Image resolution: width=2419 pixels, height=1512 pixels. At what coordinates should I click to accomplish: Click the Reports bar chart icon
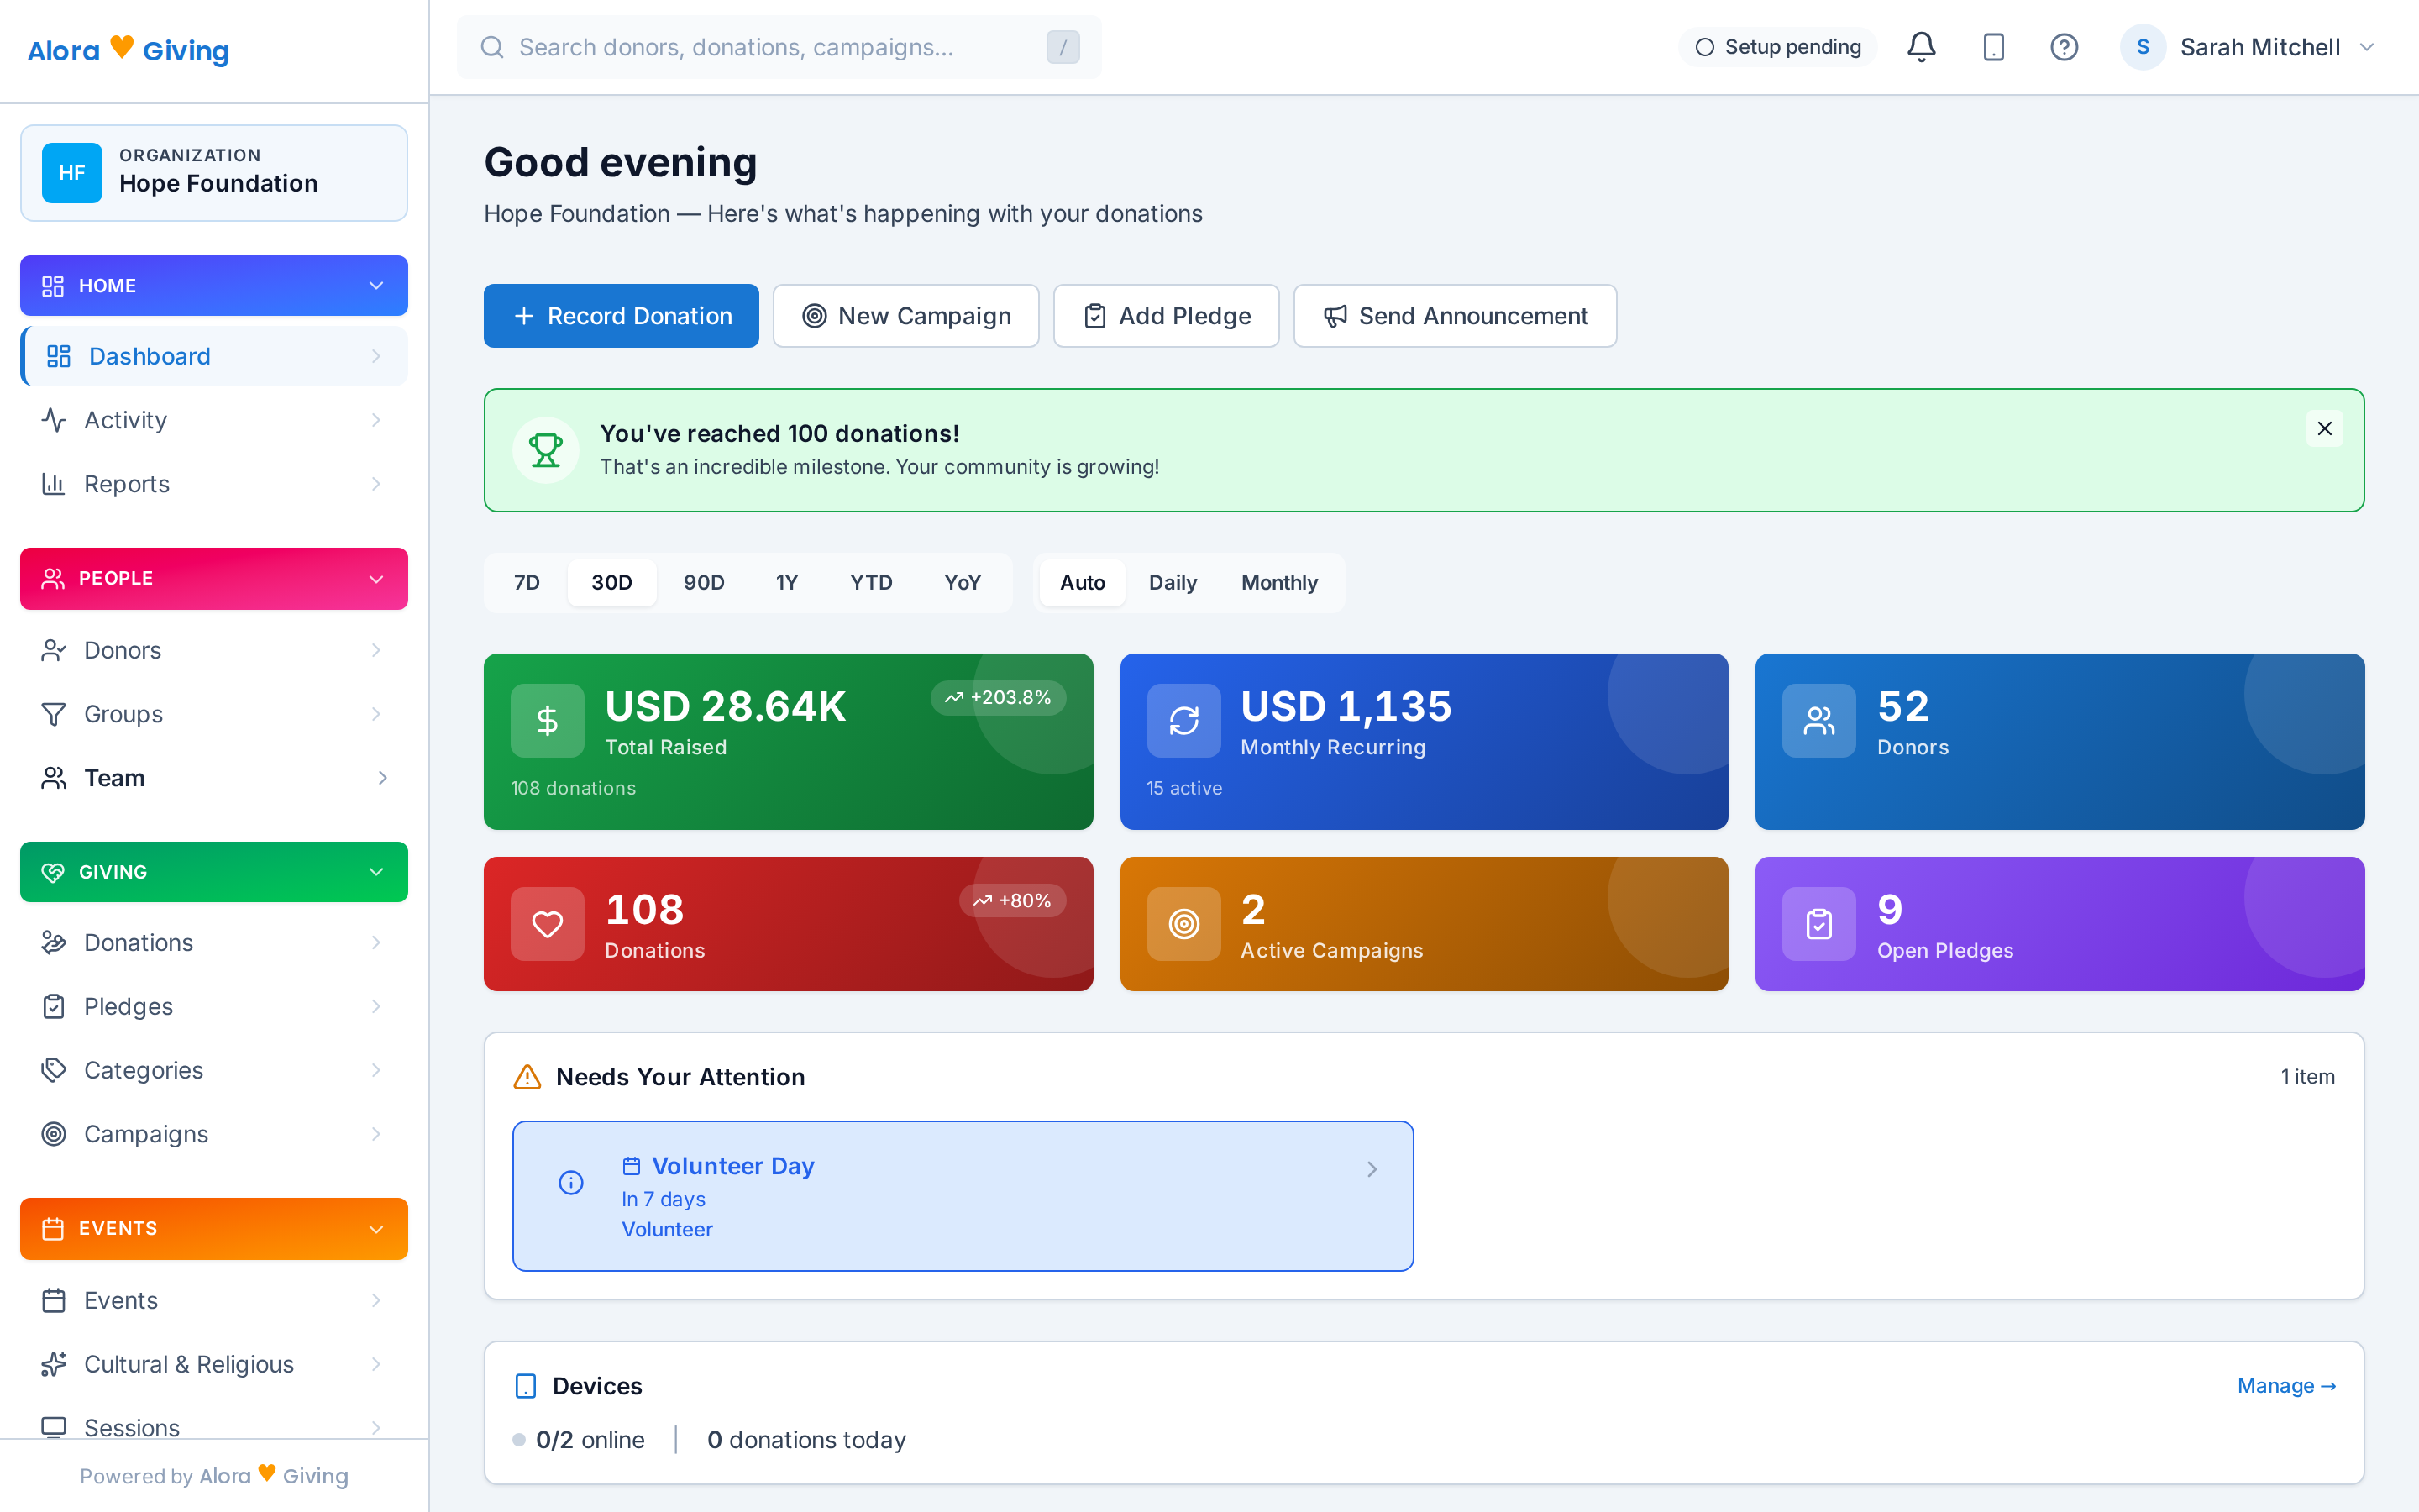(54, 484)
